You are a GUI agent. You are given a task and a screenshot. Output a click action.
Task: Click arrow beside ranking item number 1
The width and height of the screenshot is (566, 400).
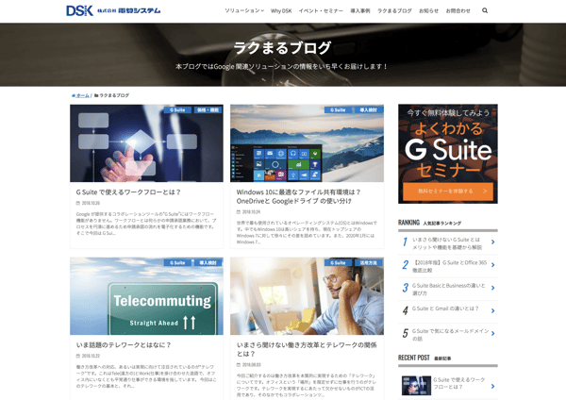point(492,242)
